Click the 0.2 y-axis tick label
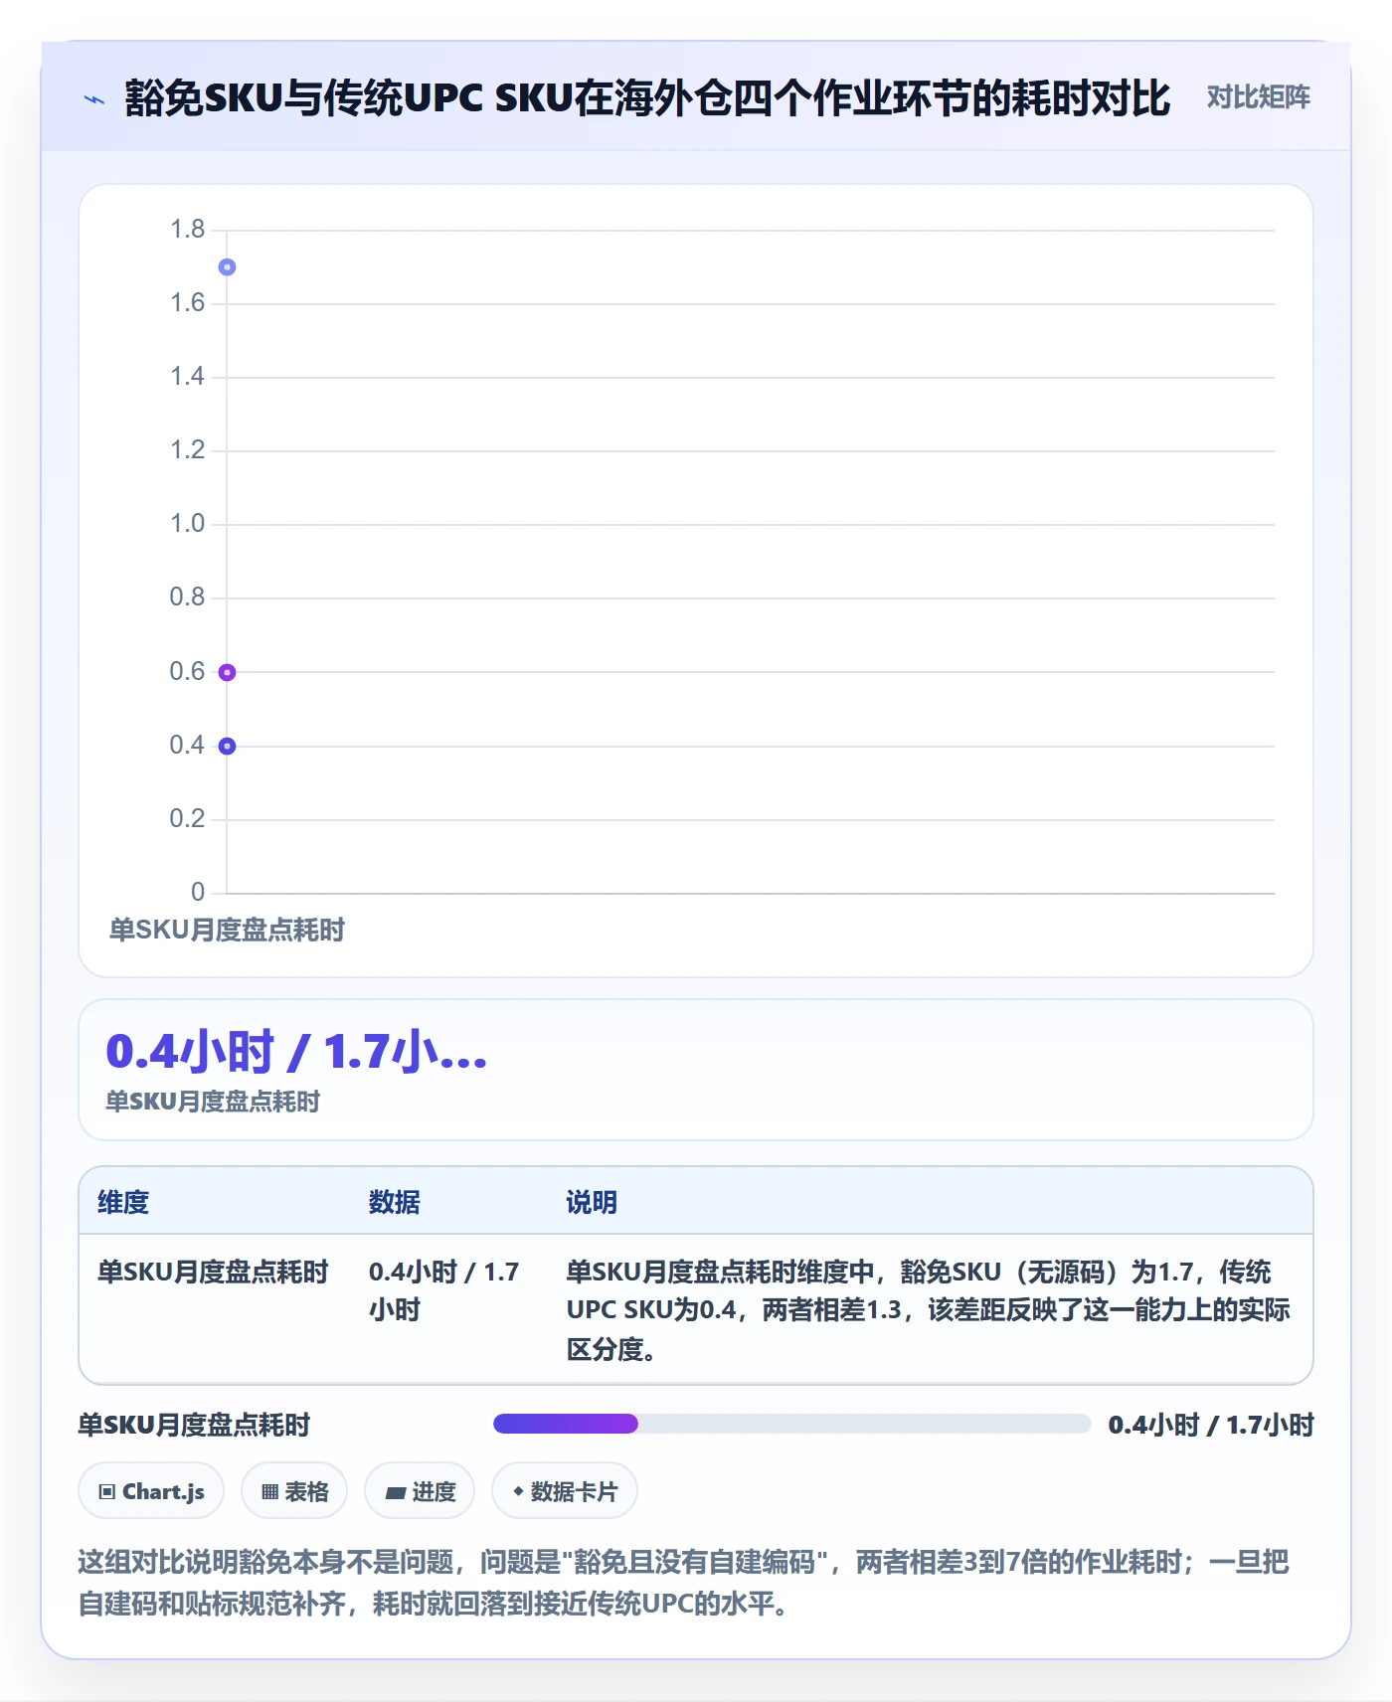1392x1702 pixels. click(187, 819)
